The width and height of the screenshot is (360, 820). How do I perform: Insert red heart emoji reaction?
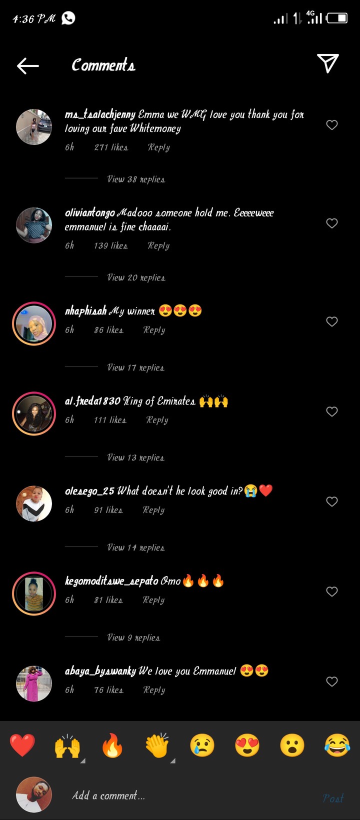click(x=22, y=745)
